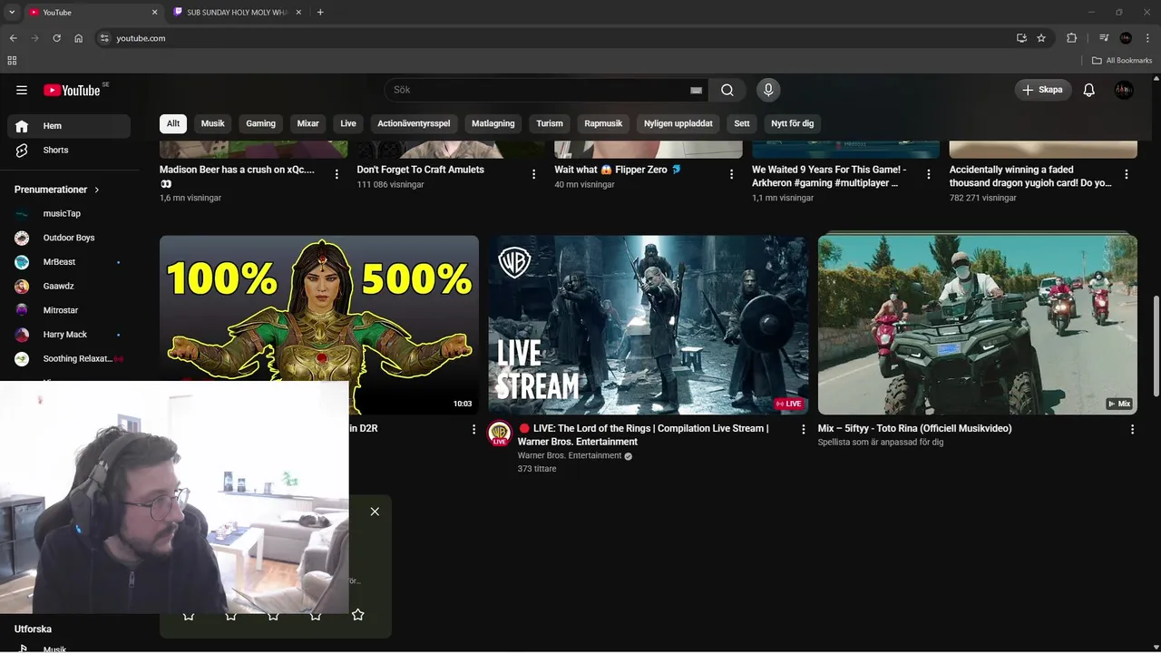The height and width of the screenshot is (653, 1161).
Task: Switch to the SUB SUNDAY Twitch tab
Action: [237, 13]
